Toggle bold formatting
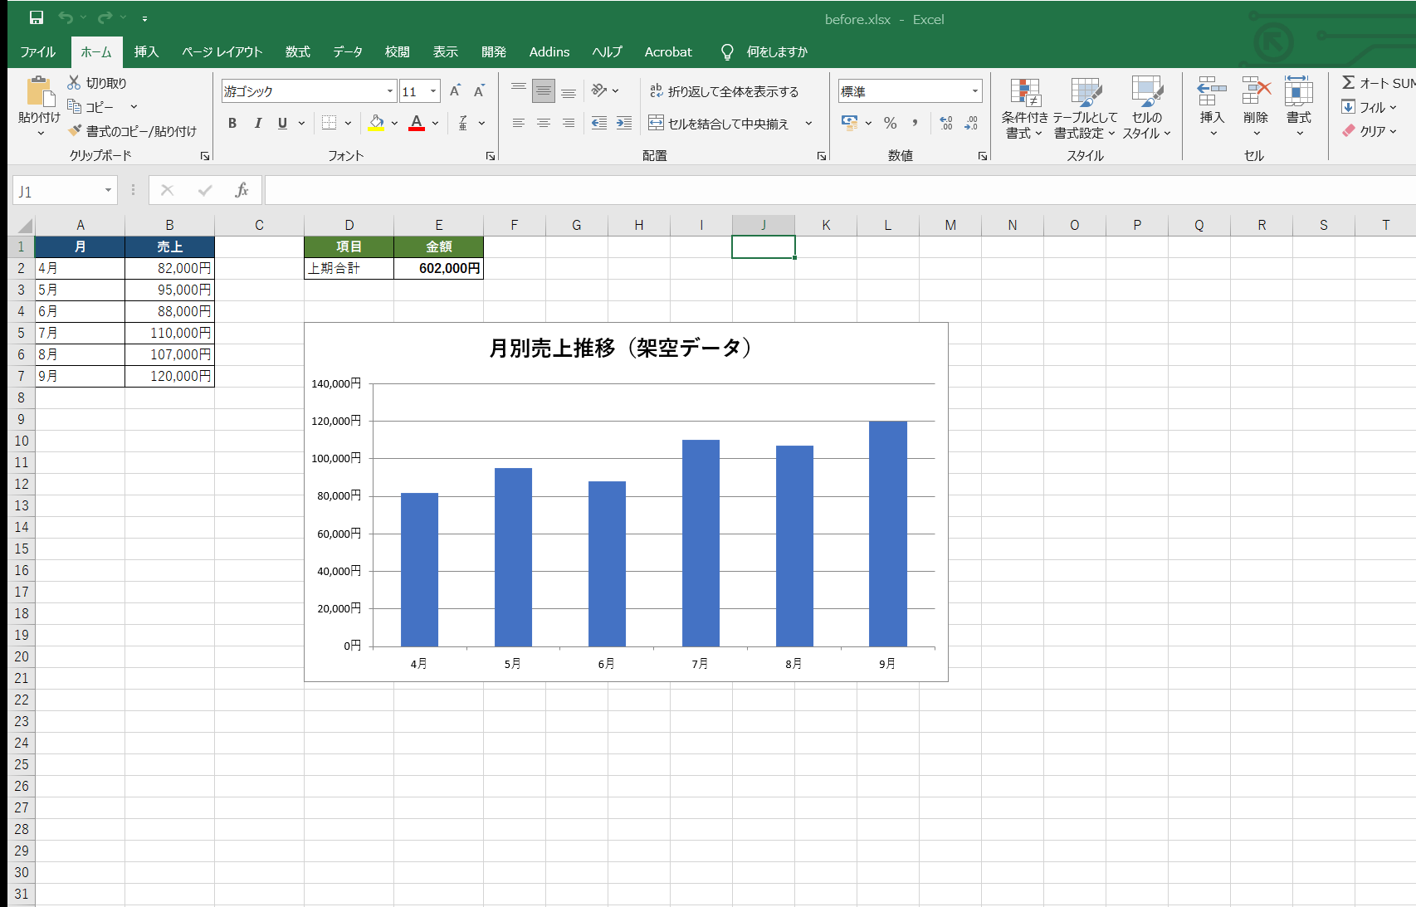 coord(232,123)
